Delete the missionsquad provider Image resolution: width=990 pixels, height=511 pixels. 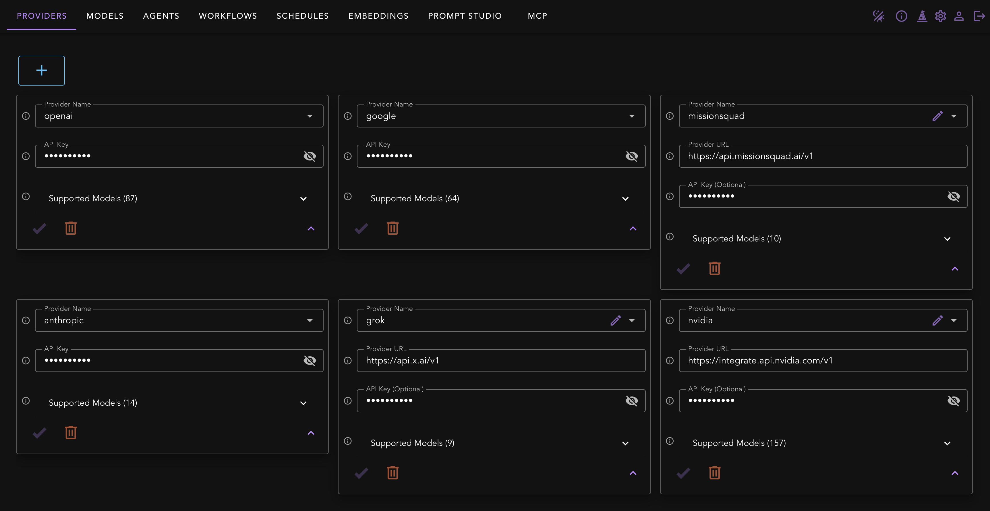tap(714, 268)
